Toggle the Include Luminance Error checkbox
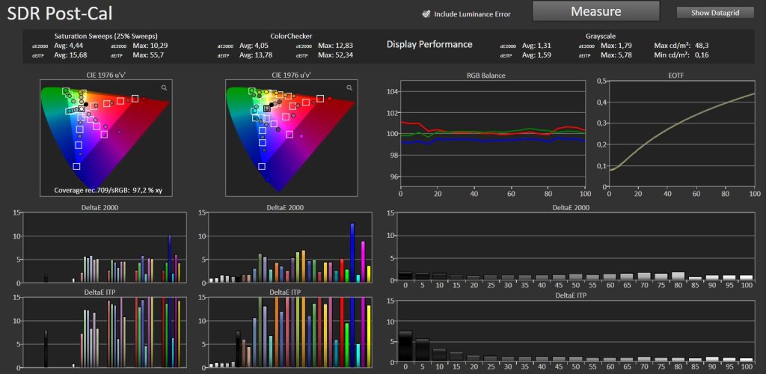 [426, 13]
